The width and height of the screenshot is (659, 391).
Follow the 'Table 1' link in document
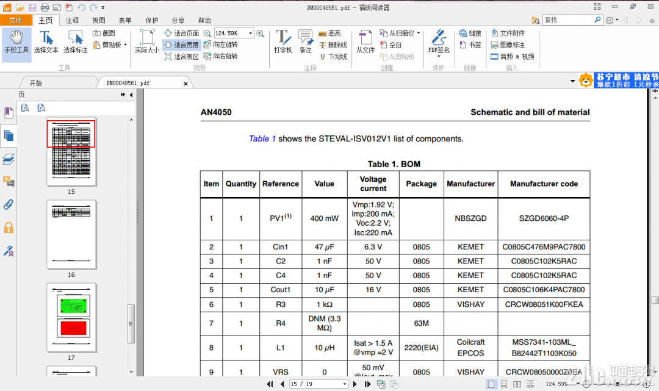262,138
